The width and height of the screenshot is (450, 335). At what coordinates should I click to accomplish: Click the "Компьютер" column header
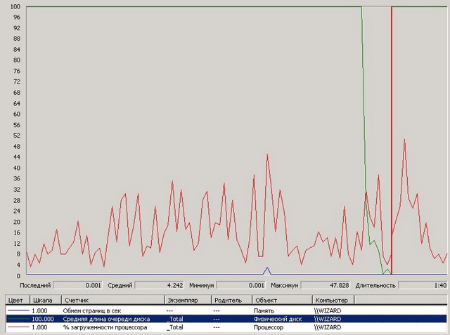(333, 300)
